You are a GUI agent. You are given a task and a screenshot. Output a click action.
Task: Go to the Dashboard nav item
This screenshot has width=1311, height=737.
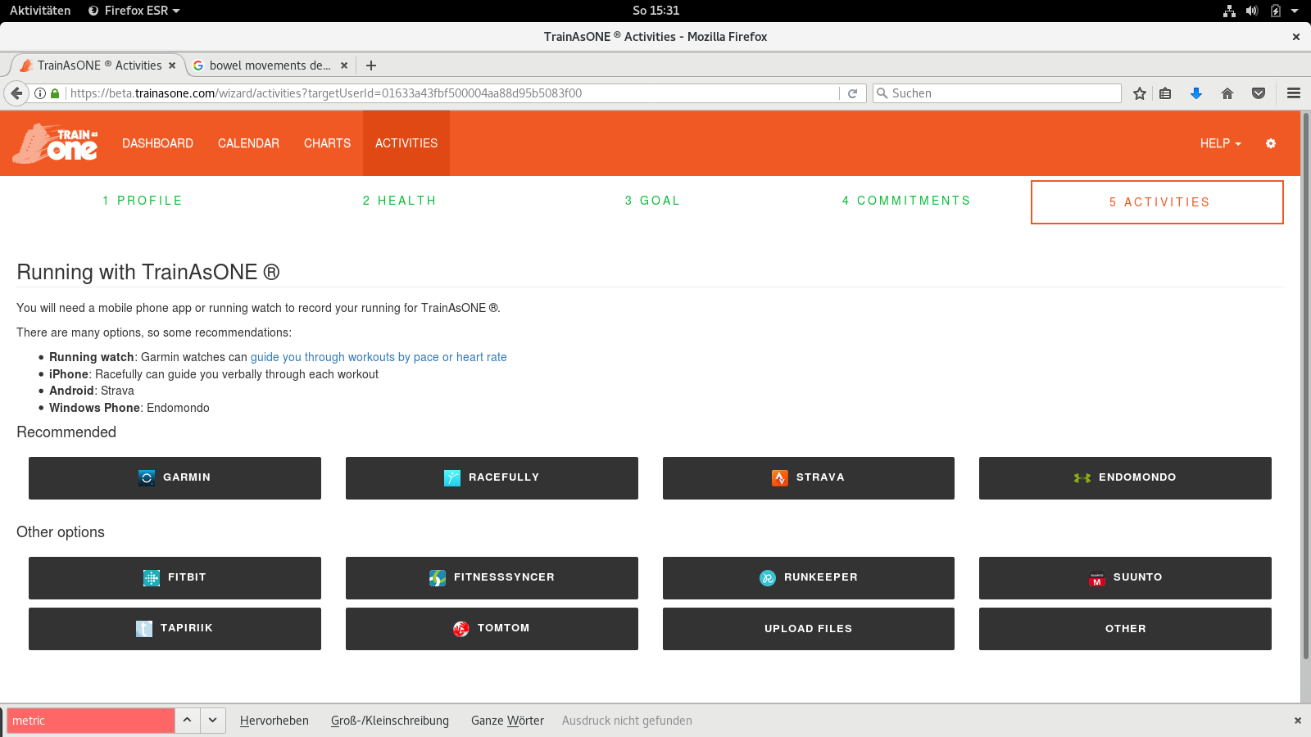[157, 143]
